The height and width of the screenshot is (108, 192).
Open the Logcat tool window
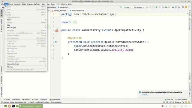[35, 100]
